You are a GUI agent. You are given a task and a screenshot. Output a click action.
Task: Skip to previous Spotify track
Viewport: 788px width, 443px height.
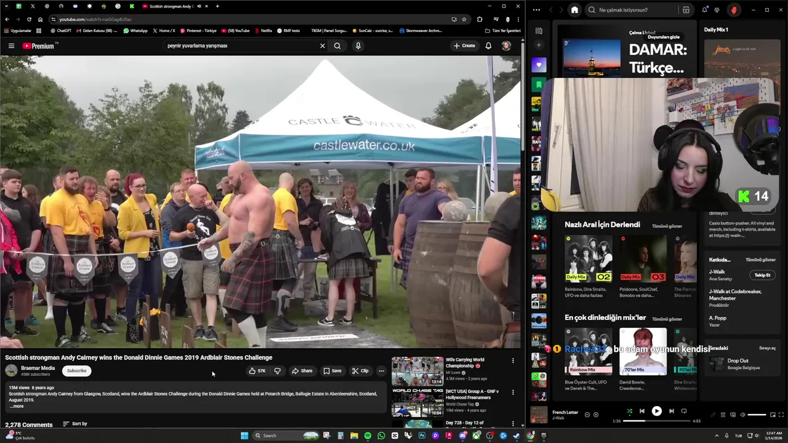(641, 411)
